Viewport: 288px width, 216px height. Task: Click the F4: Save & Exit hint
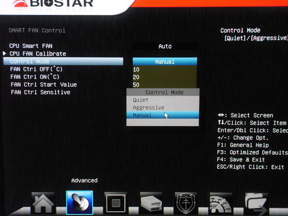click(x=241, y=160)
